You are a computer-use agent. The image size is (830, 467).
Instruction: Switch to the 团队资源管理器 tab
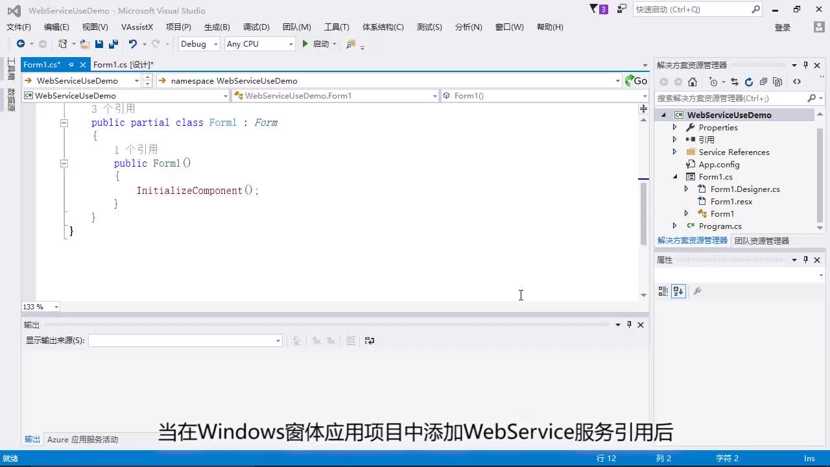(762, 241)
